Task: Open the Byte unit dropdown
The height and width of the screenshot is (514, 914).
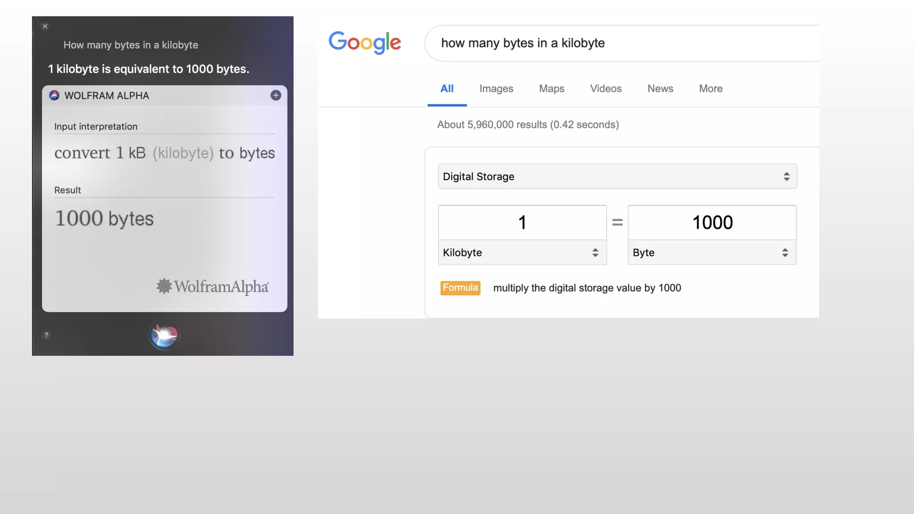Action: tap(711, 253)
